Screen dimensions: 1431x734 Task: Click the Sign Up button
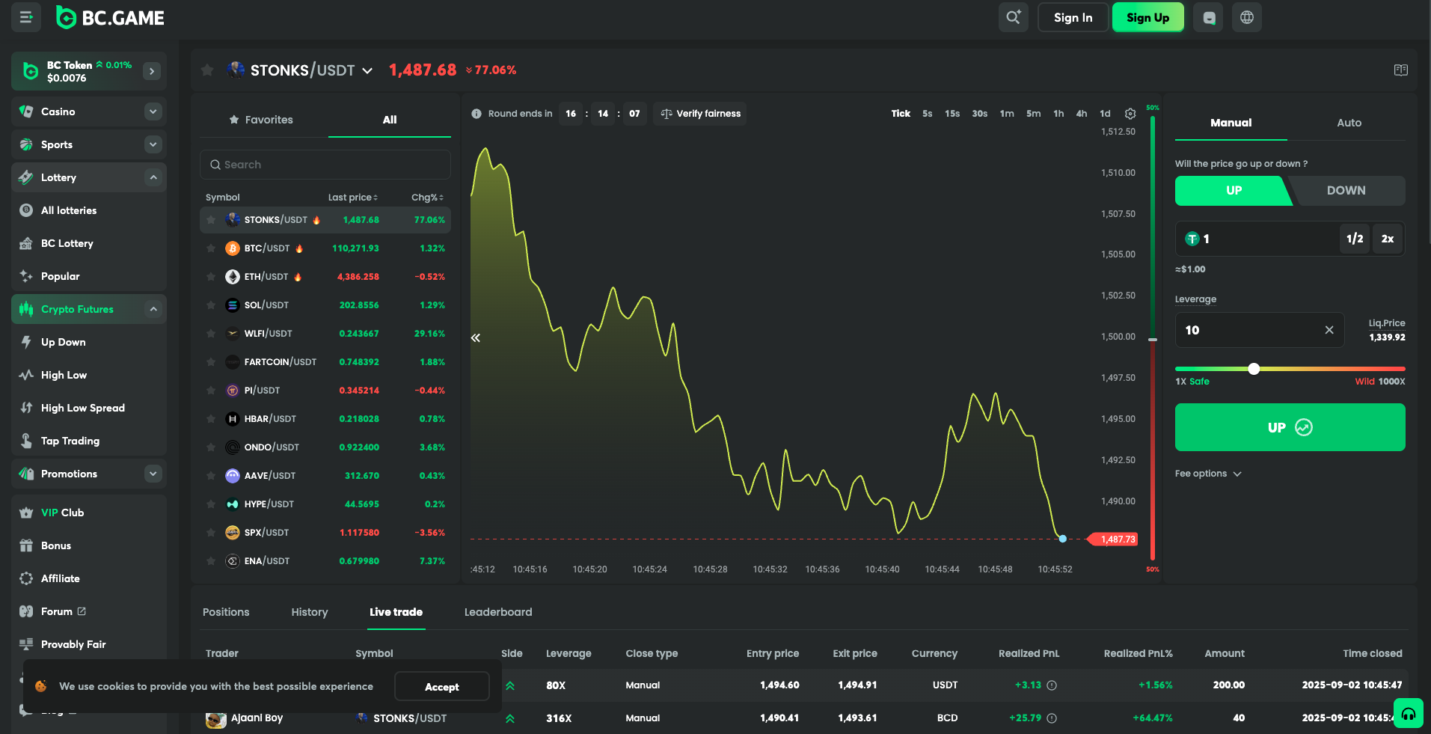click(x=1147, y=17)
